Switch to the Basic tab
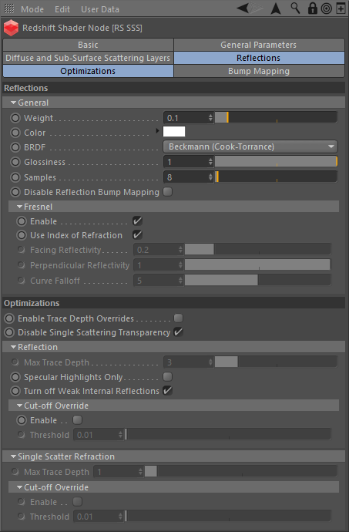Screen dimensions: 349x532 (88, 45)
